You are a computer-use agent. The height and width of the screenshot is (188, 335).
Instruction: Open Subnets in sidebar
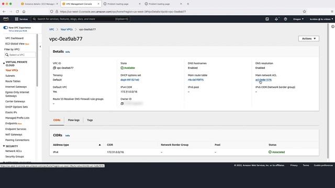point(10,76)
